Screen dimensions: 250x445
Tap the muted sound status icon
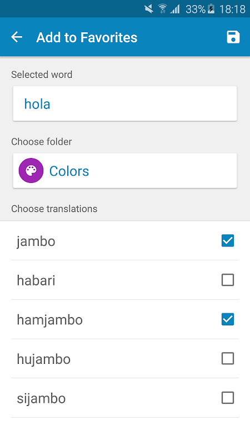149,9
